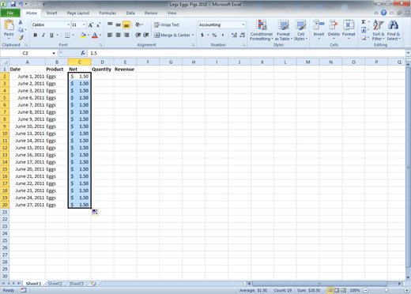
Task: Switch to the Page Layout tab
Action: tap(78, 13)
